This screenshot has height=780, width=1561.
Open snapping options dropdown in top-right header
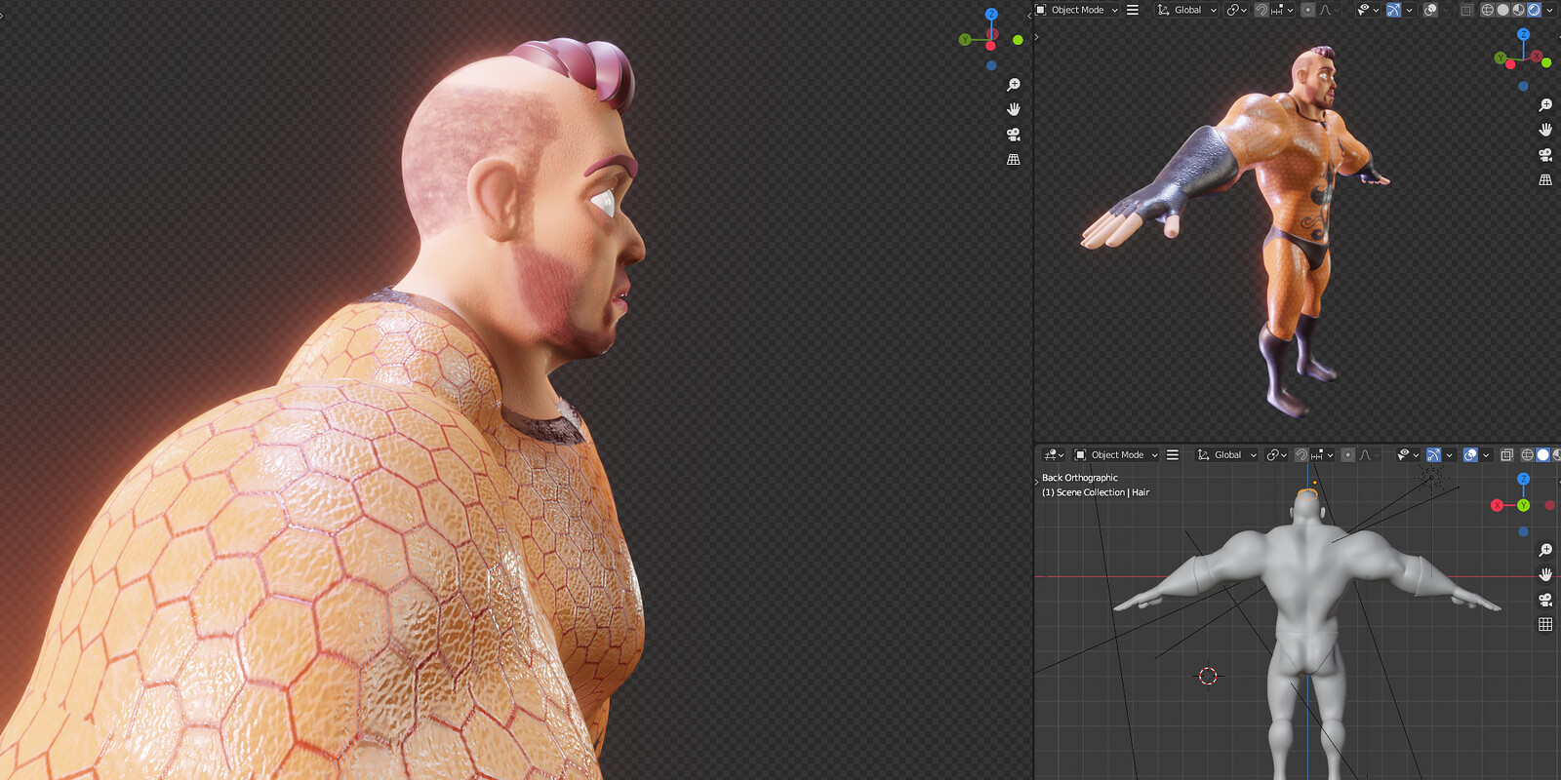tap(1283, 10)
